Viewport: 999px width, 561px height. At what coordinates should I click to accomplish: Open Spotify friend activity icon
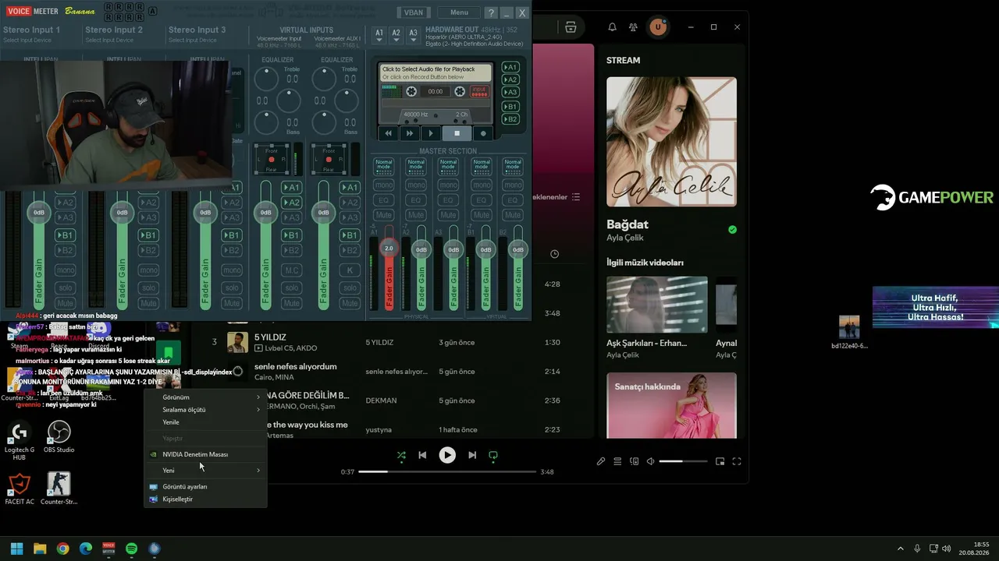coord(634,27)
